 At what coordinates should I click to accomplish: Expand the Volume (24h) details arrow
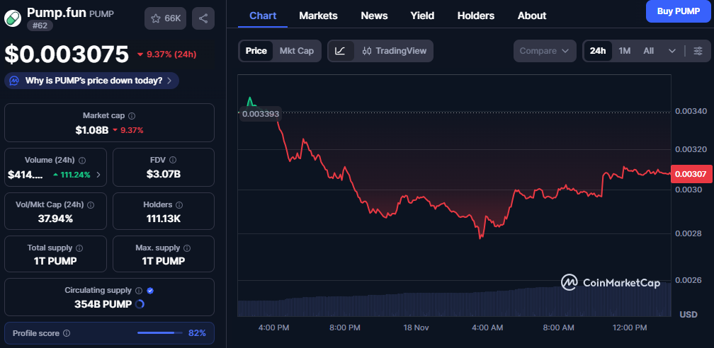click(x=98, y=175)
